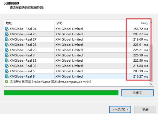Click the scrollbar down arrow

pyautogui.click(x=151, y=84)
